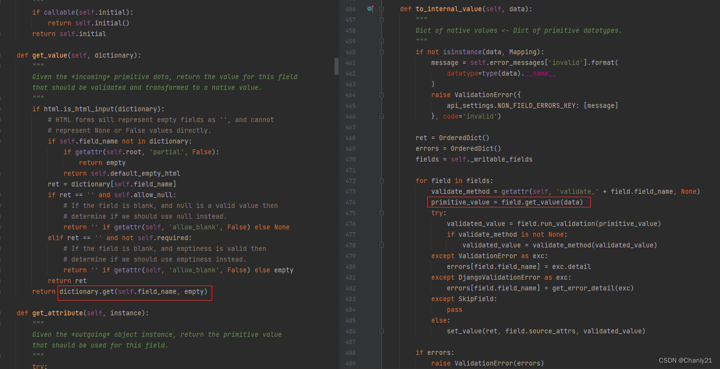Image resolution: width=720 pixels, height=369 pixels.
Task: Click 'html.is_html_input(dictionary)' in left pane
Action: tap(102, 109)
